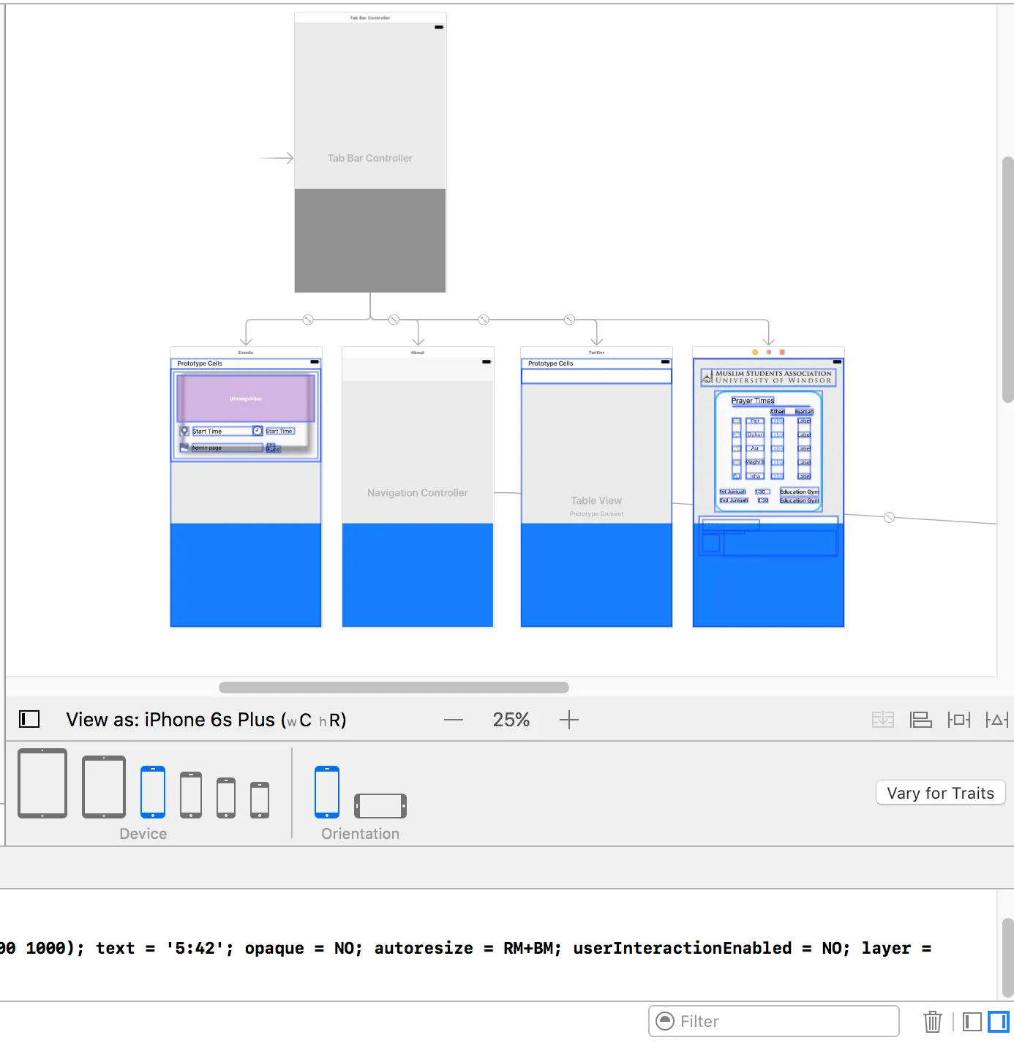
Task: Select the highlighted iPhone 6s Plus device
Action: 153,792
